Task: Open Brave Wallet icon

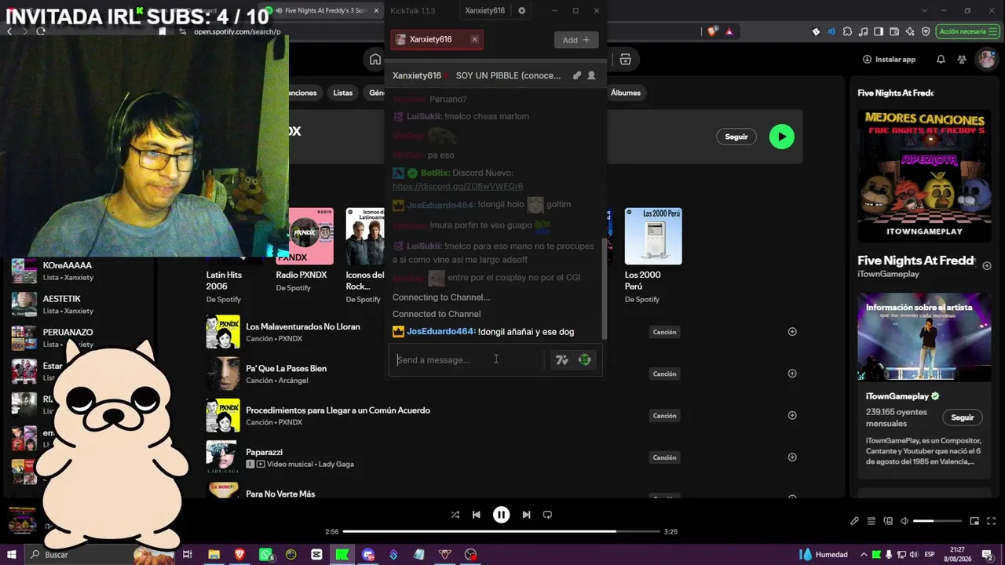Action: [x=894, y=31]
